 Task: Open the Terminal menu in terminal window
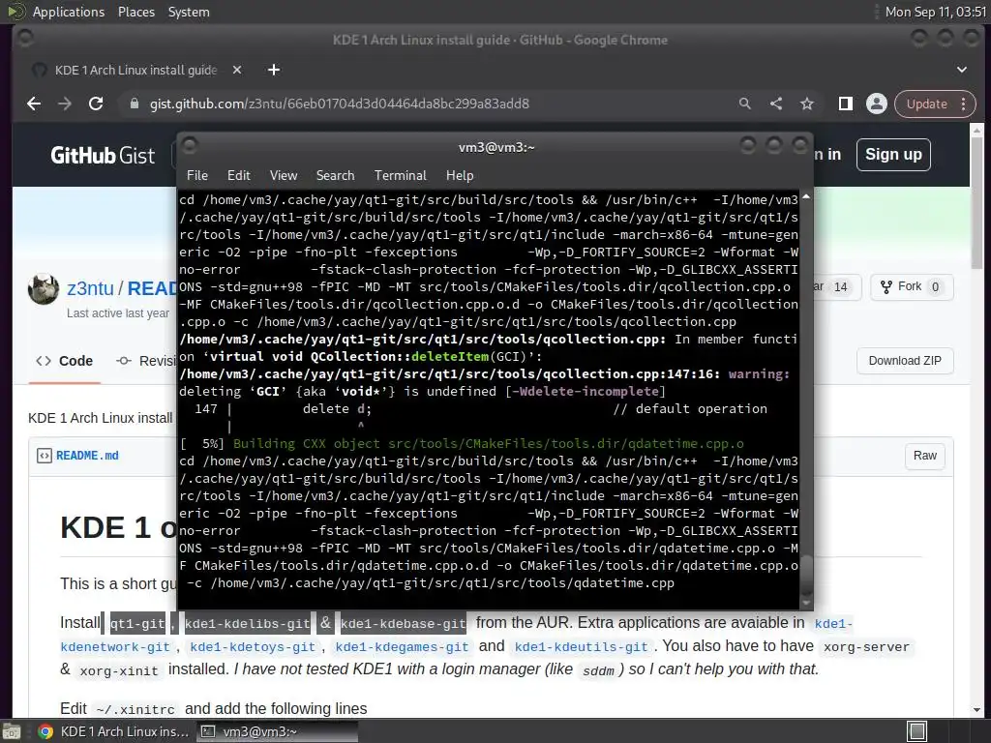[x=400, y=176]
